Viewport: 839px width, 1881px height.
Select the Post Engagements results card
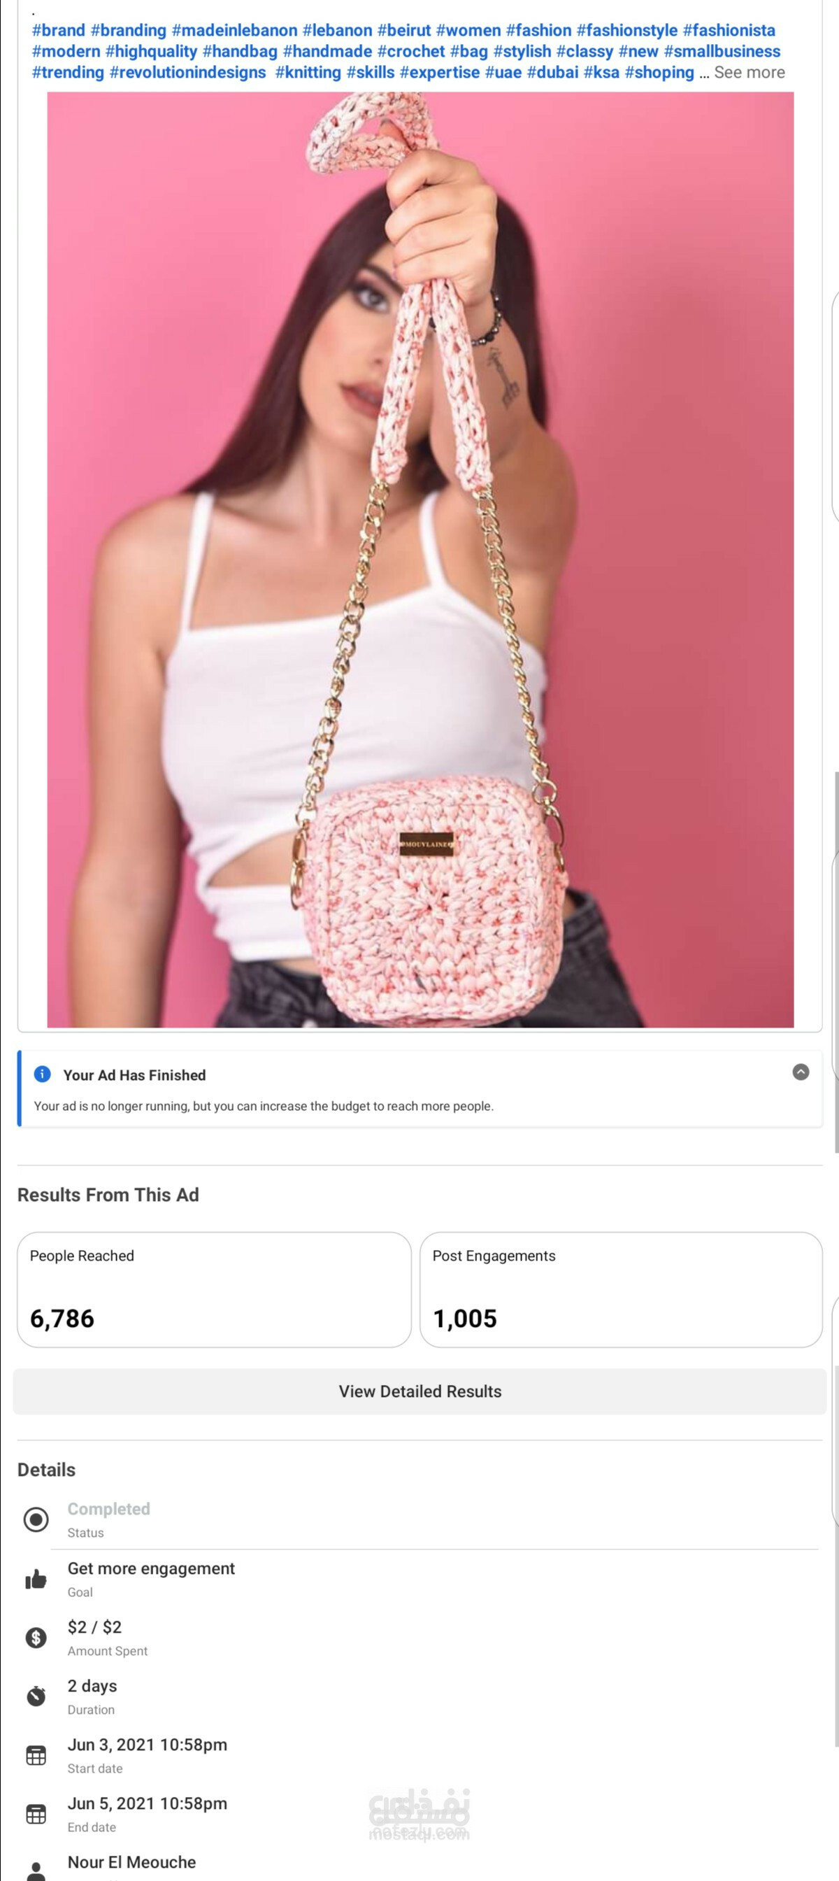(621, 1289)
